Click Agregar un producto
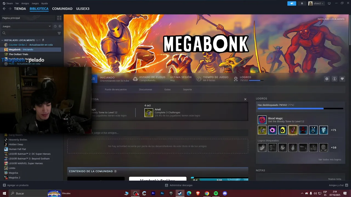 pyautogui.click(x=16, y=185)
